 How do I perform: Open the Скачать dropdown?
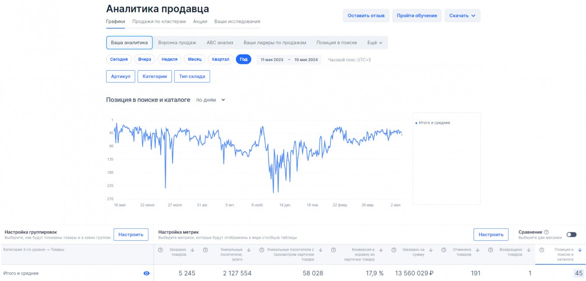(x=462, y=16)
